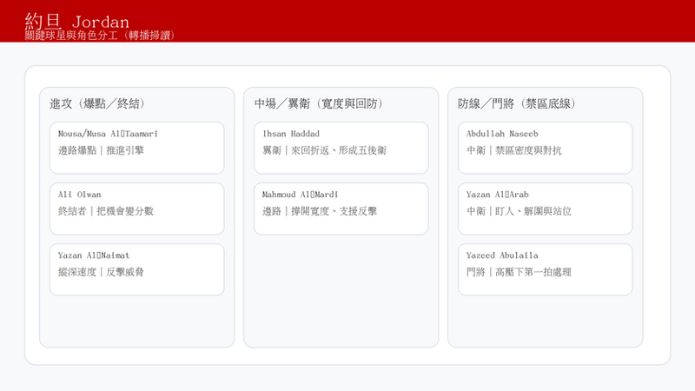695x391 pixels.
Task: Click the Mousa/Musa Al-Taamari player card
Action: coord(137,148)
